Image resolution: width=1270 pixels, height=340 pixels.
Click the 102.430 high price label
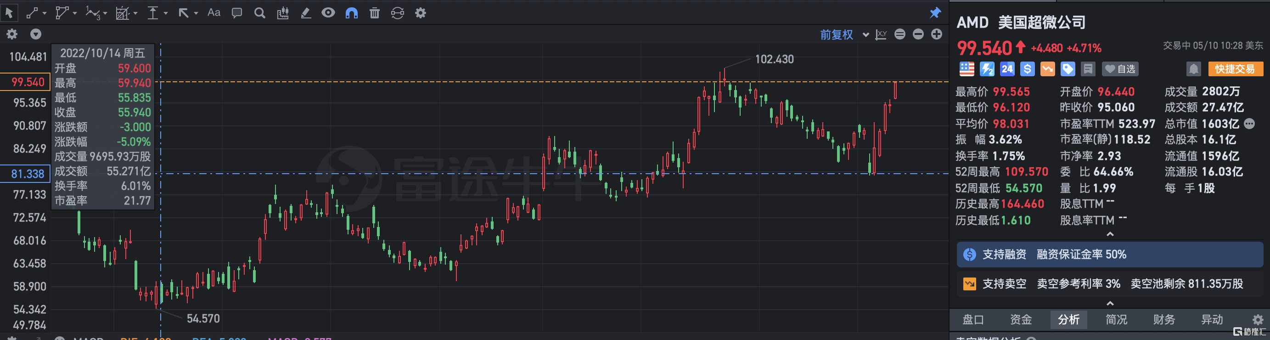point(775,59)
